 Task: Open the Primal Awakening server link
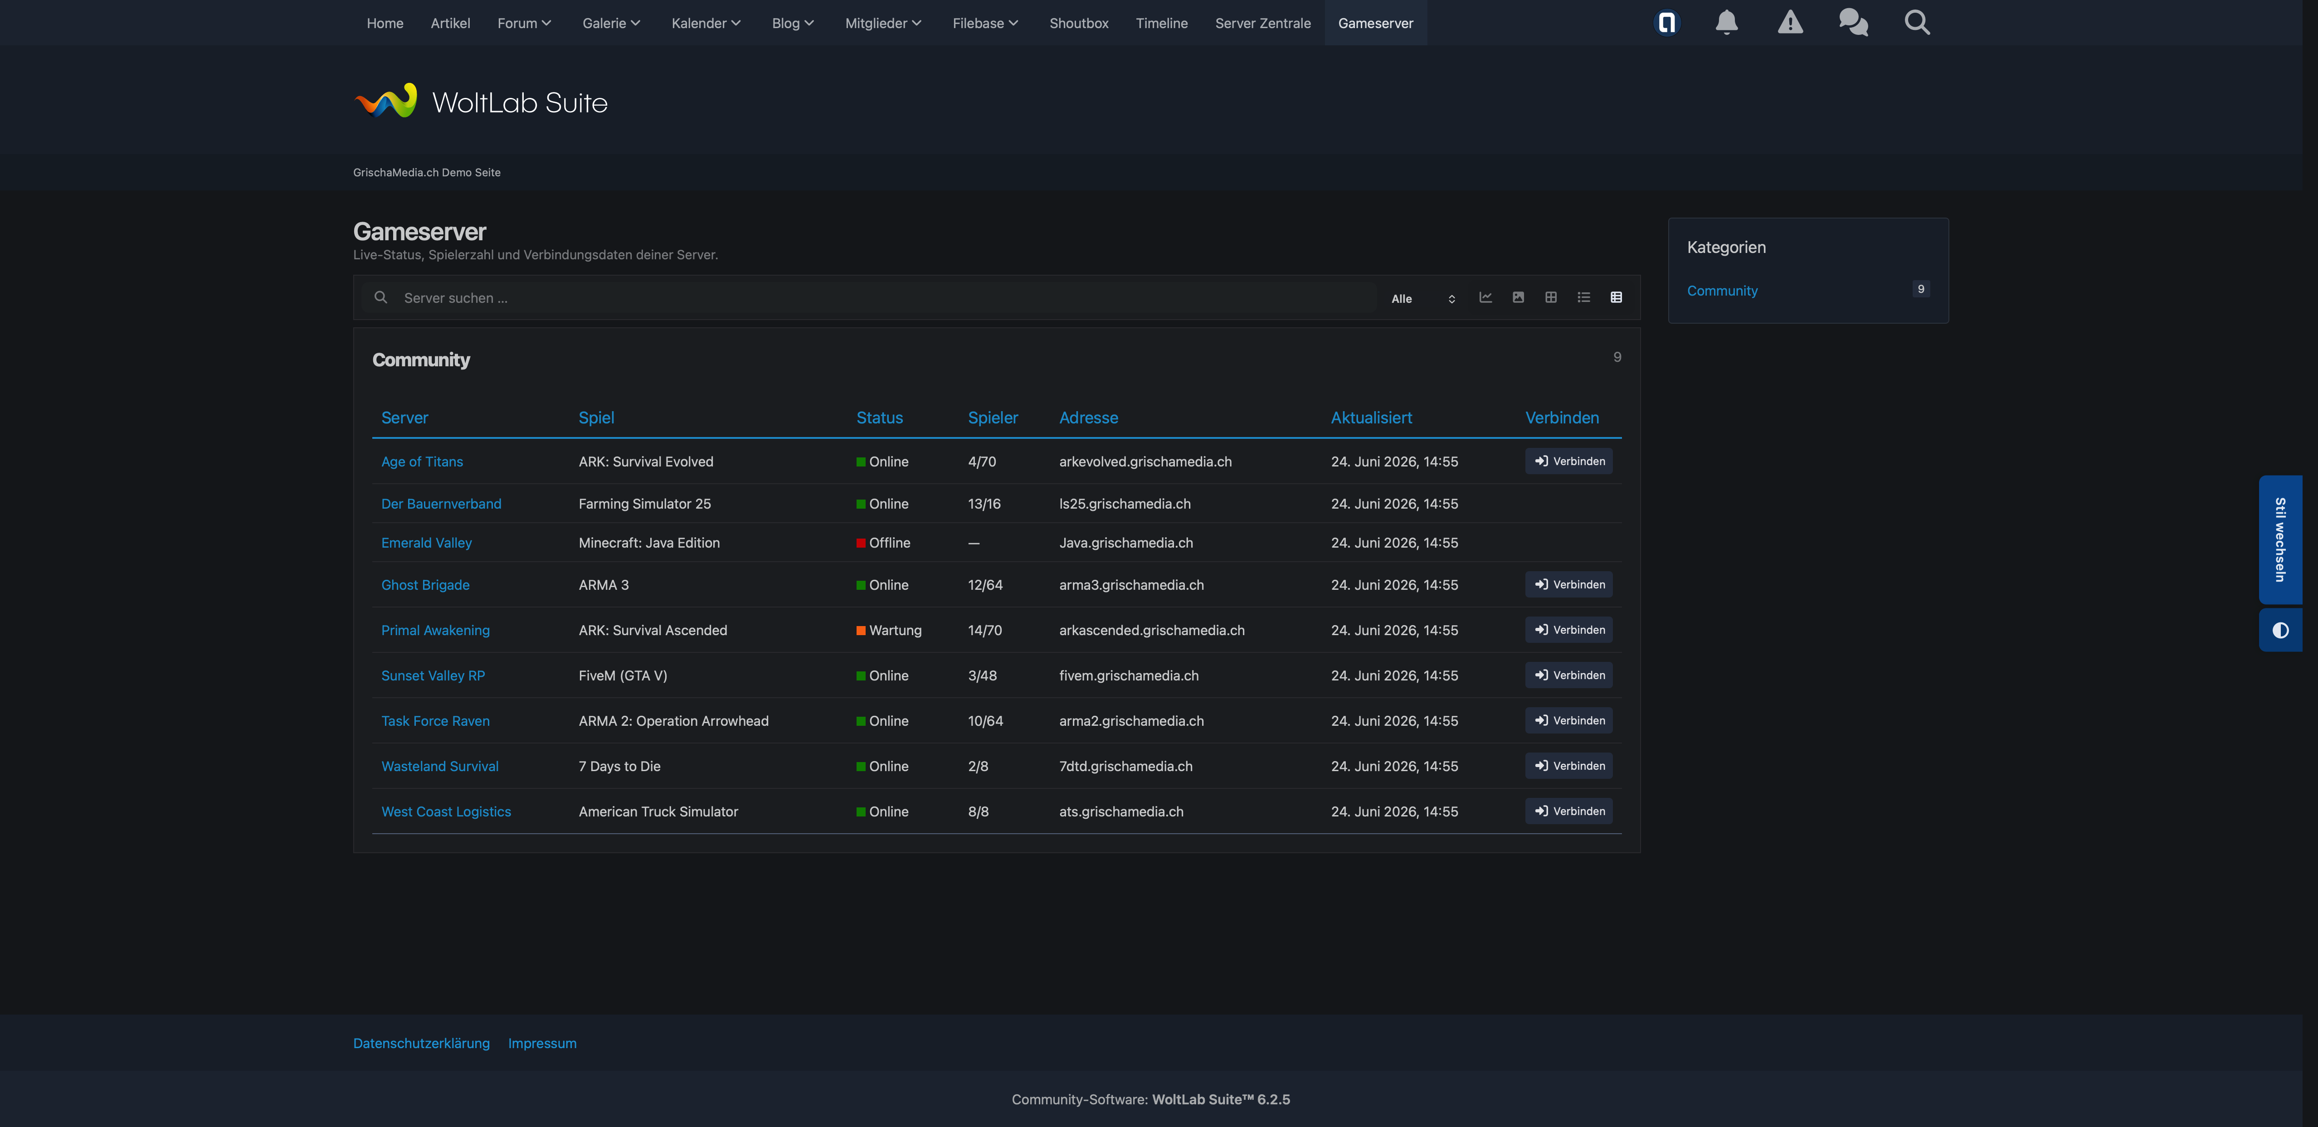point(435,631)
